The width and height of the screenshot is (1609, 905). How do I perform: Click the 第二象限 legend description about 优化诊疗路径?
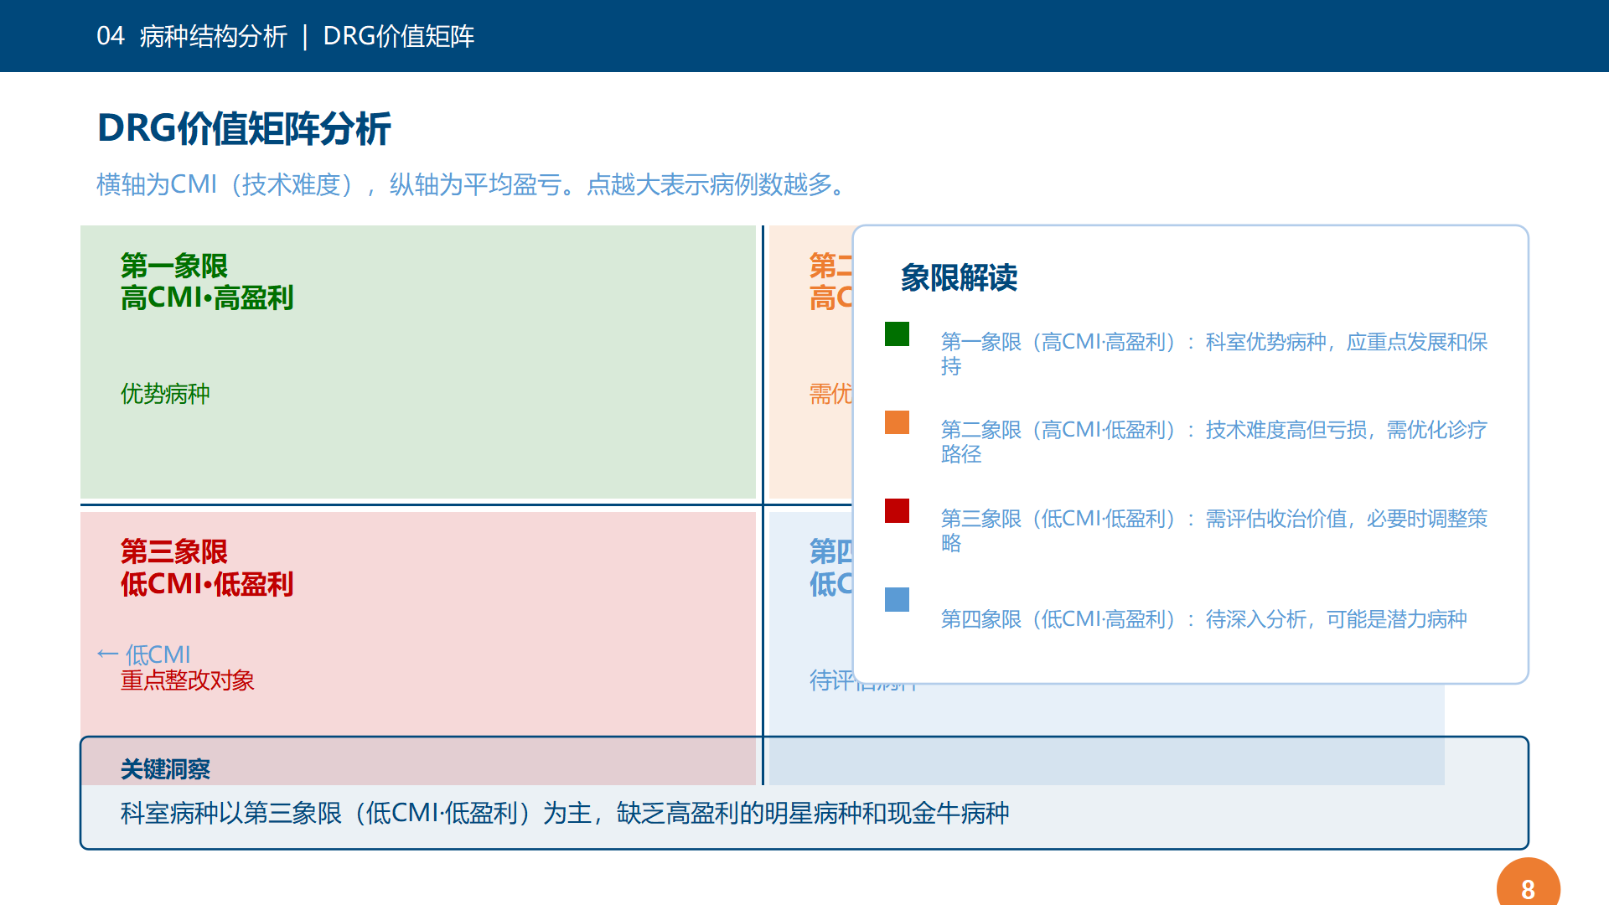click(1213, 442)
